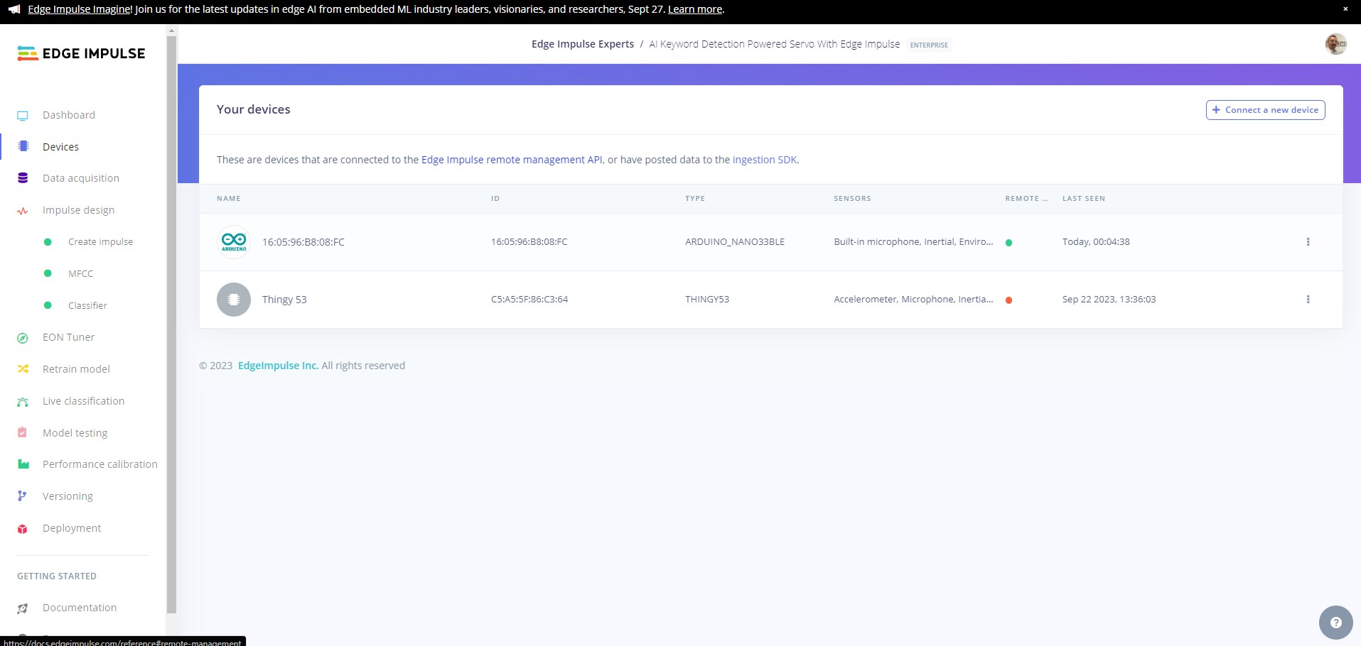Open Retrain model page
1361x646 pixels.
pos(76,369)
